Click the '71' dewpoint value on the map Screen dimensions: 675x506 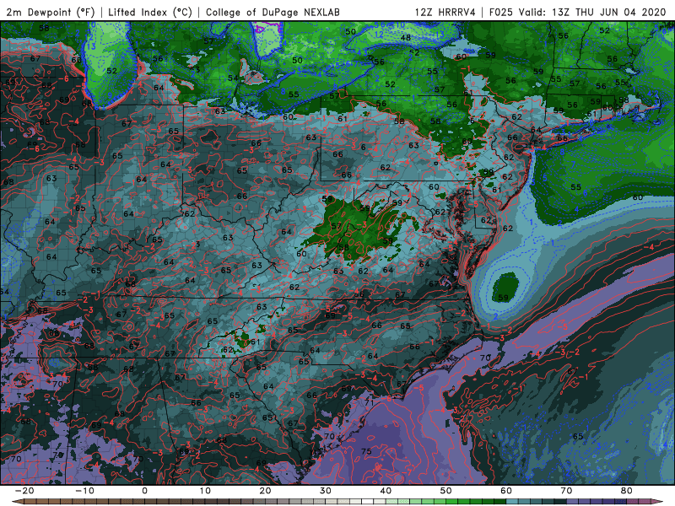point(369,403)
